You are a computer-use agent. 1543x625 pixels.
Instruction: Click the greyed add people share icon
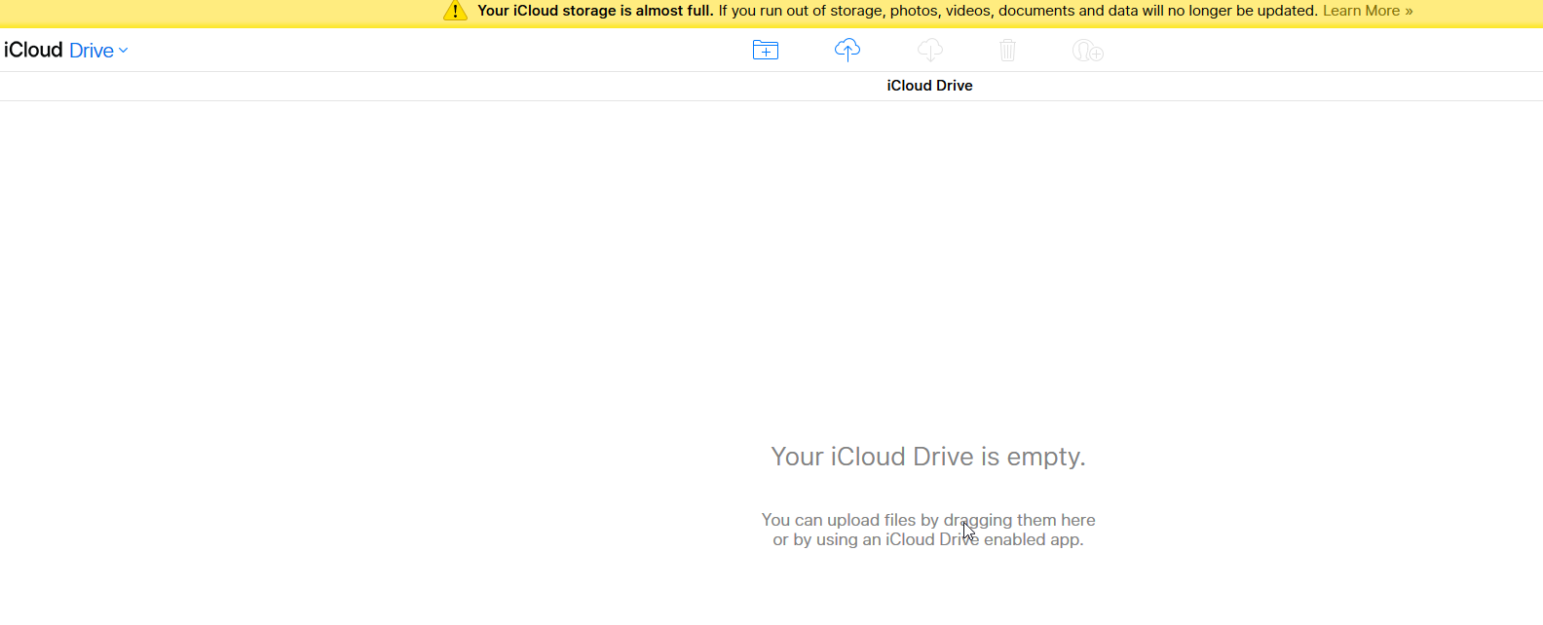point(1087,50)
